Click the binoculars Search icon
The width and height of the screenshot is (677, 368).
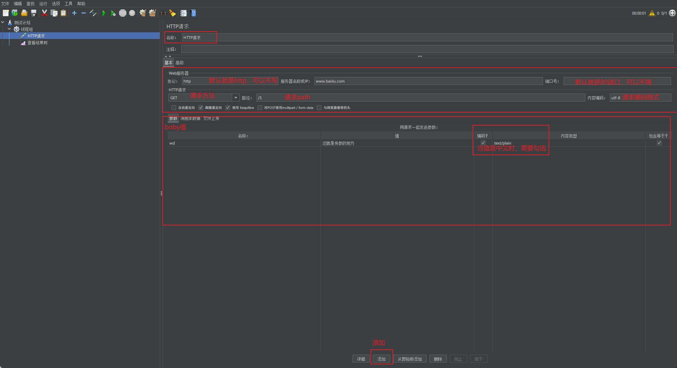[163, 13]
